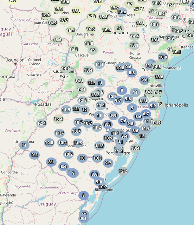
Task: Select the 9.2 temperature marker
Action: pos(34,155)
